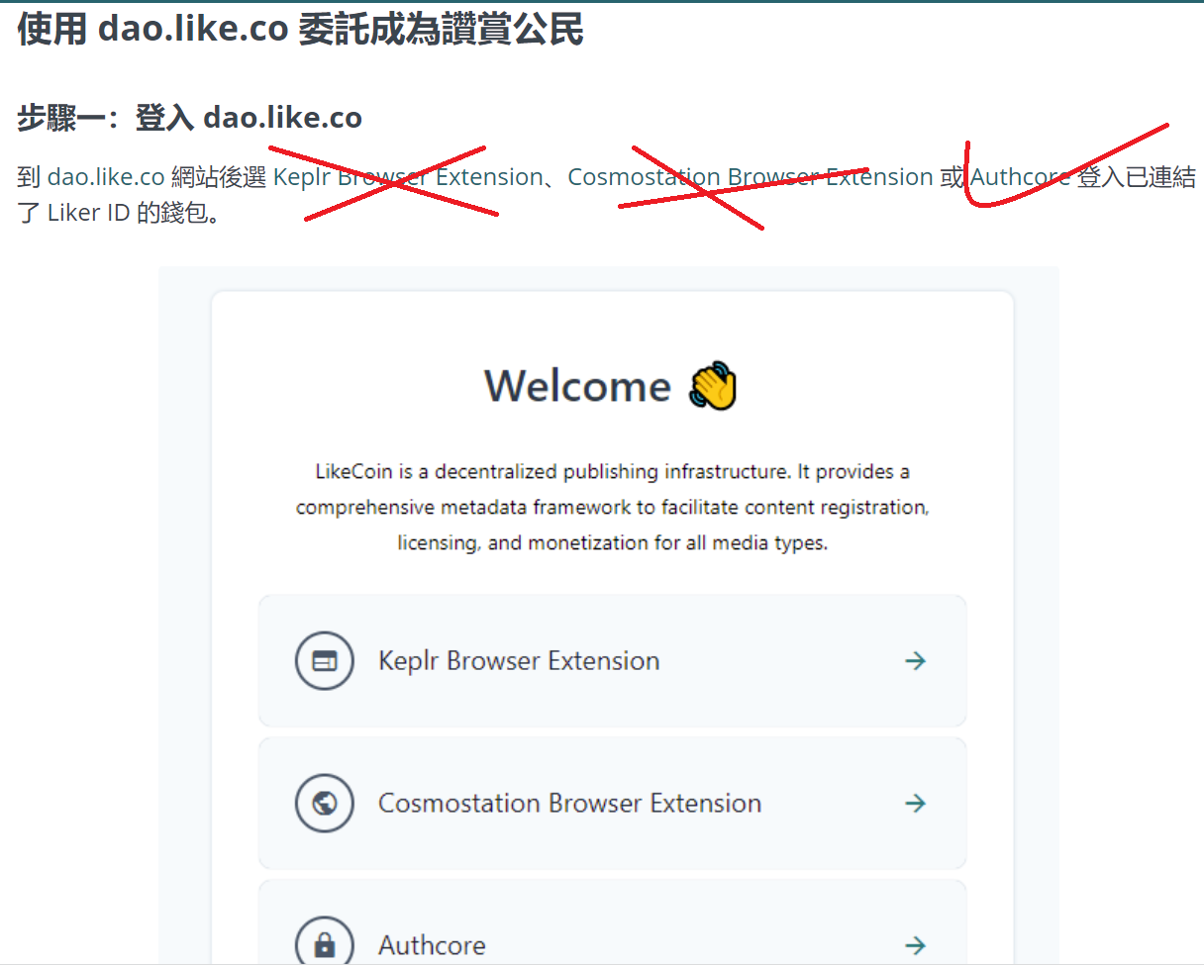Open the Keplr Browser Extension paragraph link
Screen dimensions: 1204x965
[x=408, y=177]
